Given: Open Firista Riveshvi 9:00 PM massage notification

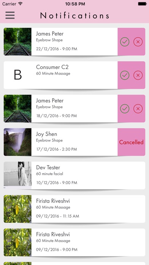Looking at the screenshot, I should (x=74, y=243).
